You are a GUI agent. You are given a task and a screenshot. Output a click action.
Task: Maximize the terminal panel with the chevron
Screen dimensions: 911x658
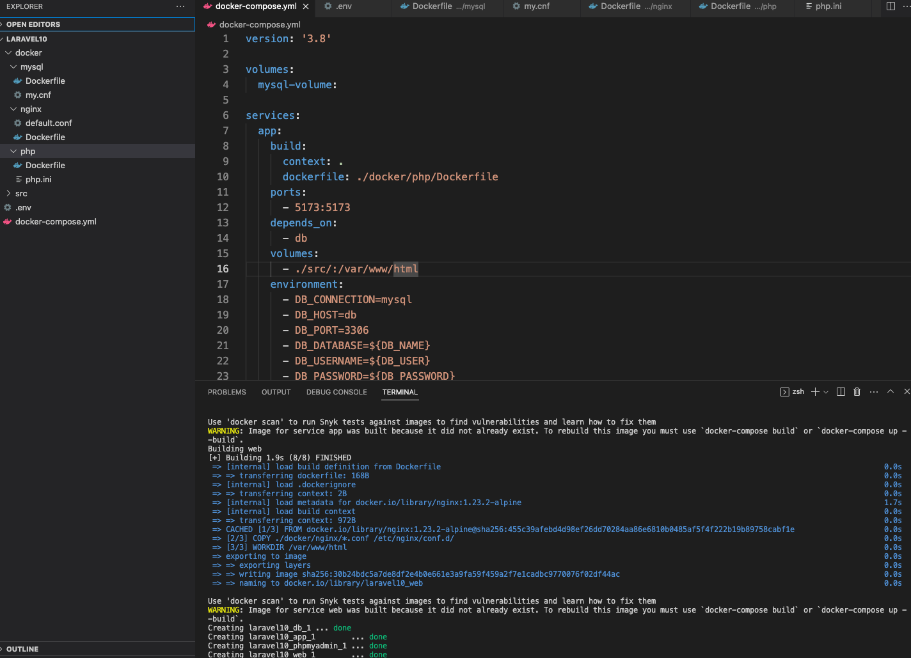point(890,391)
